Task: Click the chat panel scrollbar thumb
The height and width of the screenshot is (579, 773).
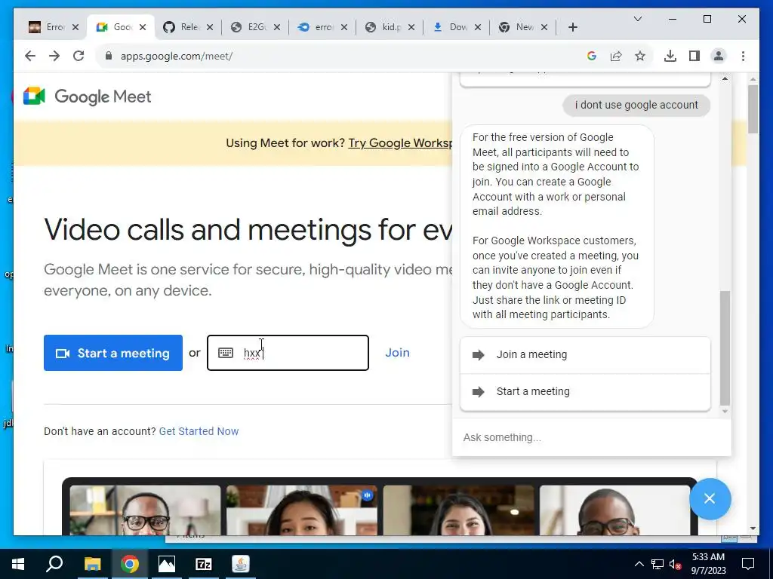Action: [x=725, y=348]
